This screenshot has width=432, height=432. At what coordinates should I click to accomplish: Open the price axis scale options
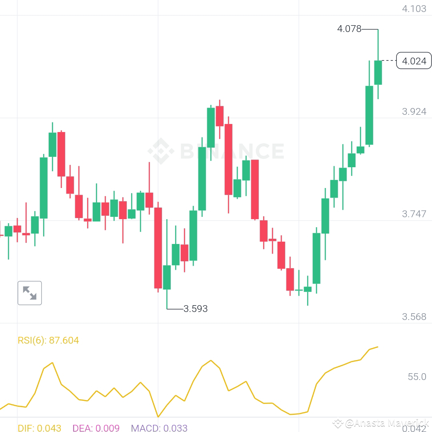pos(414,160)
